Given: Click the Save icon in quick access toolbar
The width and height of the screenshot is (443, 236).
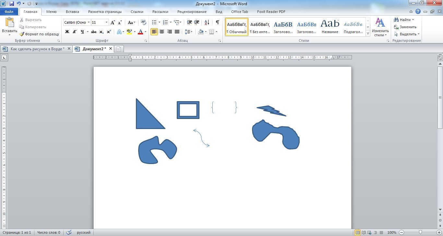Looking at the screenshot, I should coord(12,4).
